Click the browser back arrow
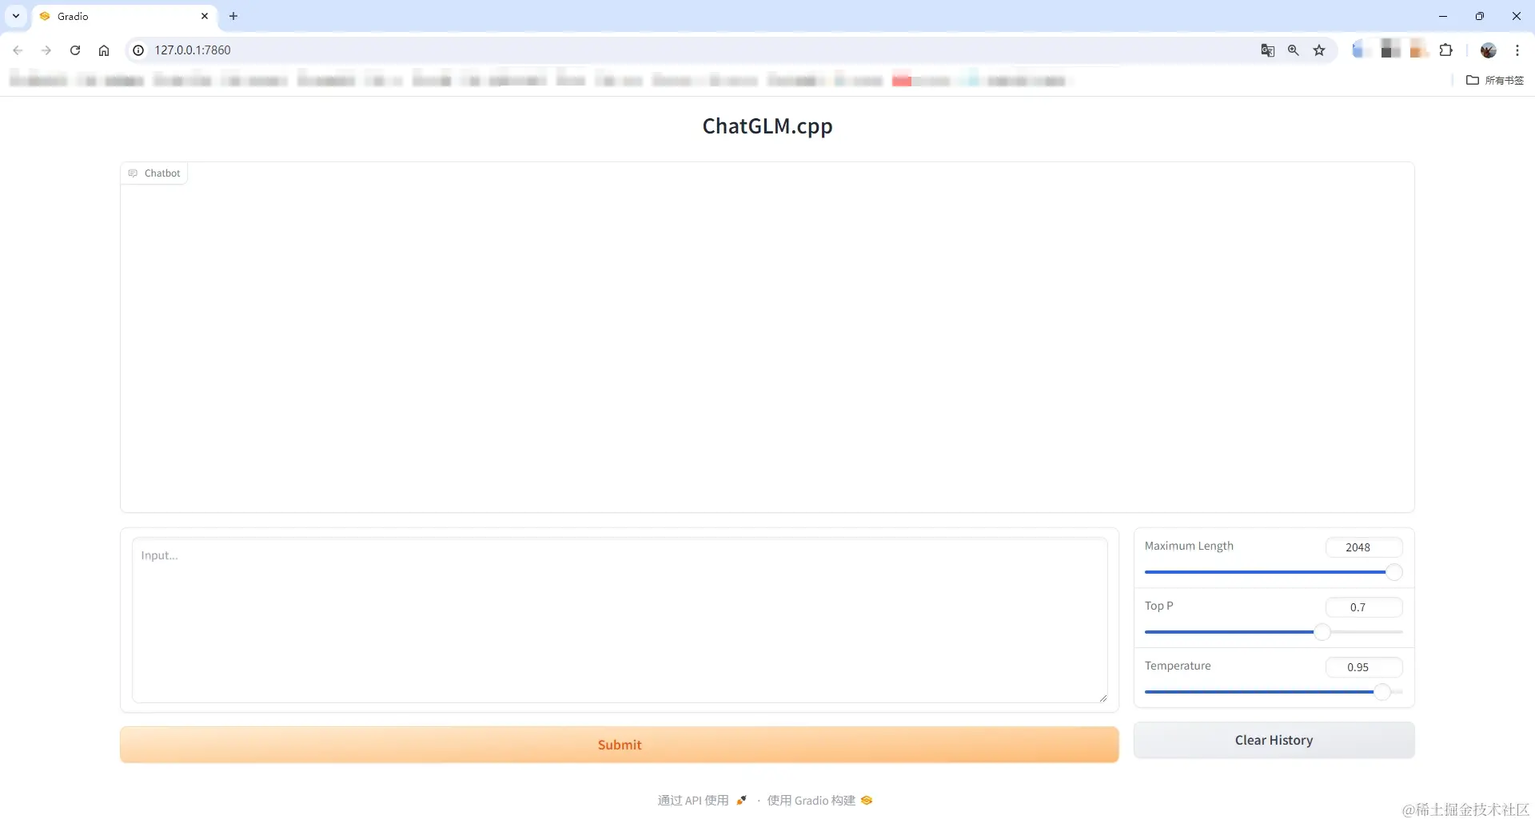Image resolution: width=1535 pixels, height=823 pixels. pyautogui.click(x=18, y=50)
